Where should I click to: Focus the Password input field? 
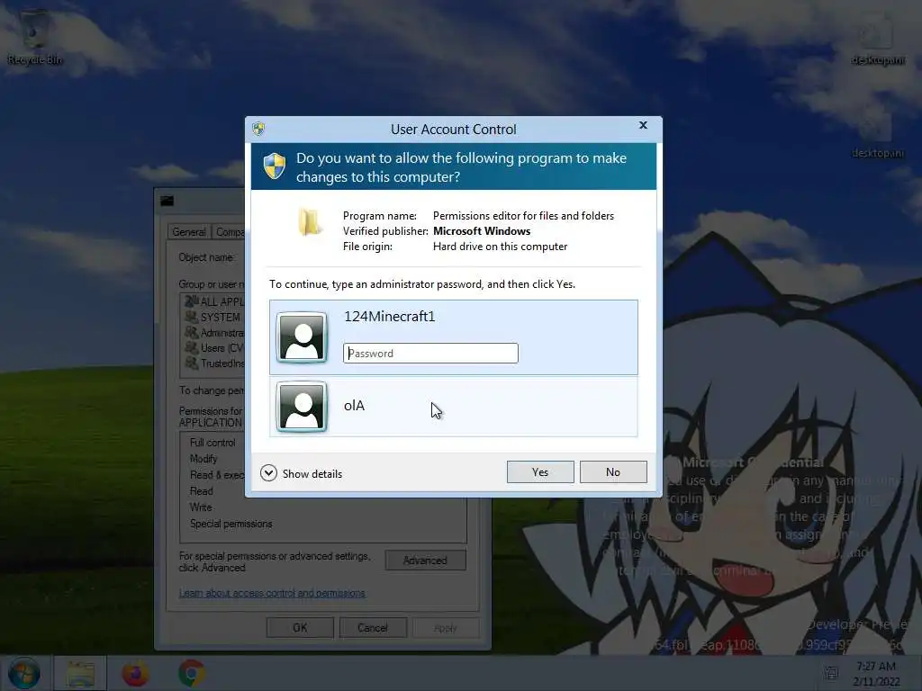(430, 353)
